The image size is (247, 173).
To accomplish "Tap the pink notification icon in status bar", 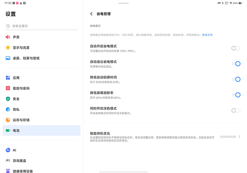I will click(17, 3).
